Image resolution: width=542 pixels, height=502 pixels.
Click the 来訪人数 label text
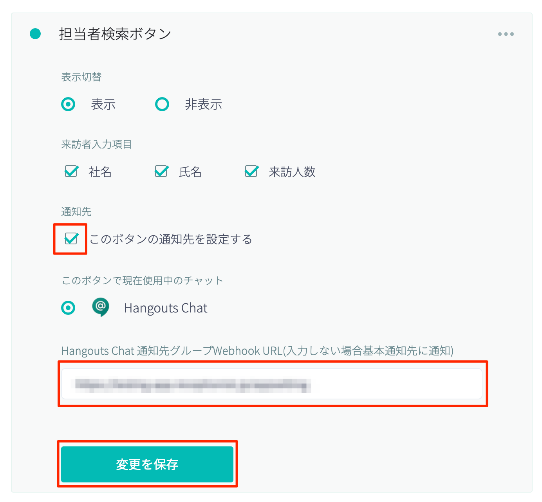pyautogui.click(x=292, y=172)
